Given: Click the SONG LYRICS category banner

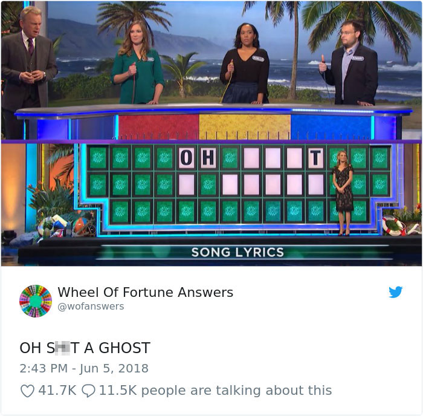Looking at the screenshot, I should (237, 252).
